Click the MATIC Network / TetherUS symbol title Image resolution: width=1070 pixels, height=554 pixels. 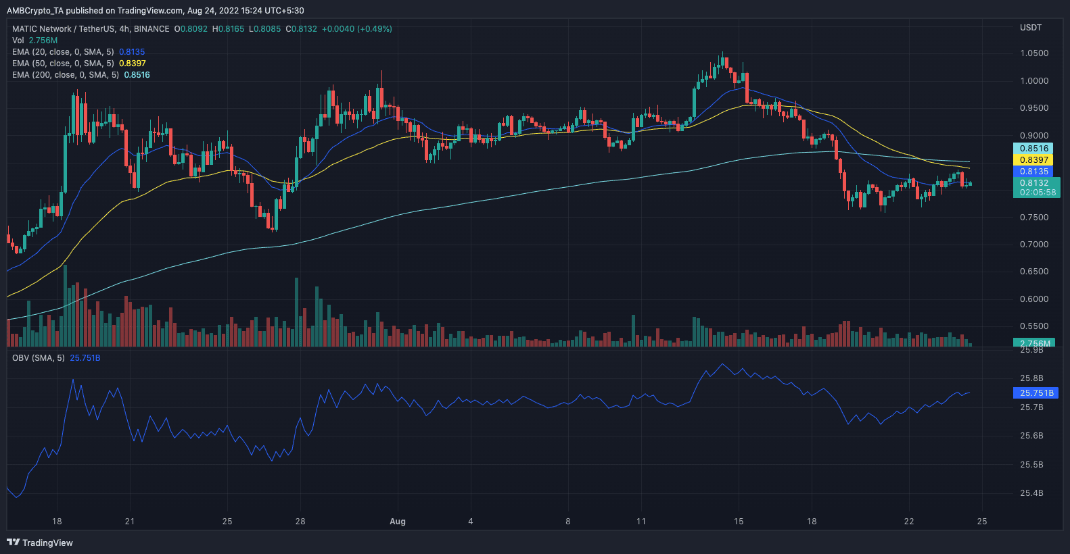pyautogui.click(x=91, y=29)
